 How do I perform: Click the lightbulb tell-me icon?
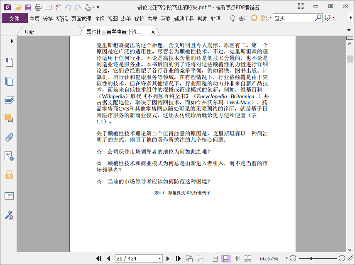point(233,18)
